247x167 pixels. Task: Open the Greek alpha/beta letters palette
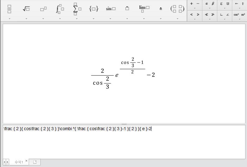[x=209, y=4]
